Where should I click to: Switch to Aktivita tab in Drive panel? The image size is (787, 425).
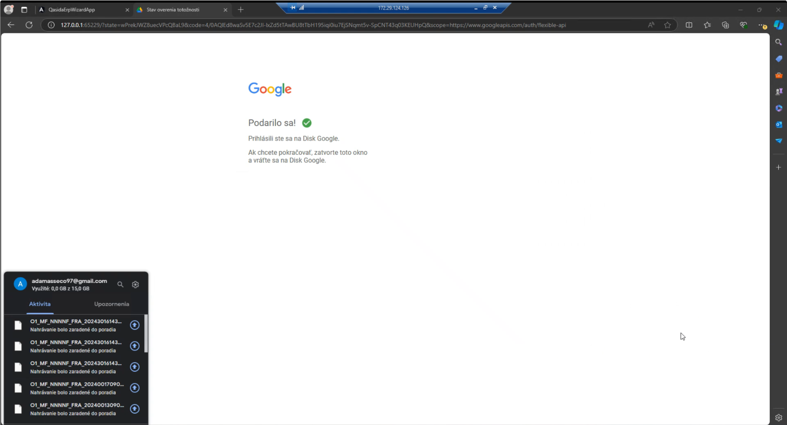tap(40, 304)
